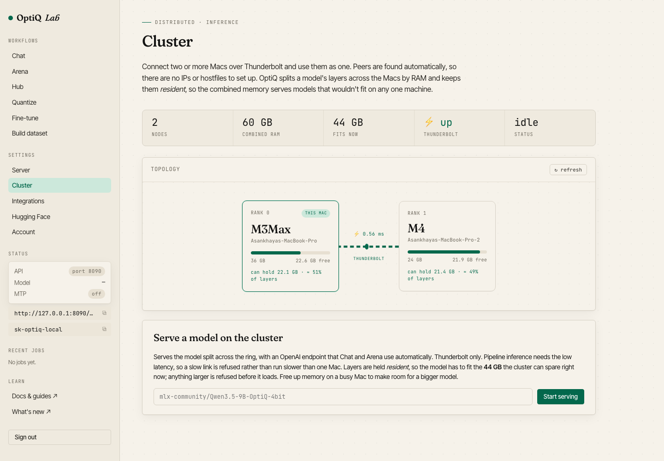Click the idle status value

coord(526,122)
